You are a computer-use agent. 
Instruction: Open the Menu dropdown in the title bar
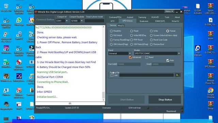[x=169, y=11]
